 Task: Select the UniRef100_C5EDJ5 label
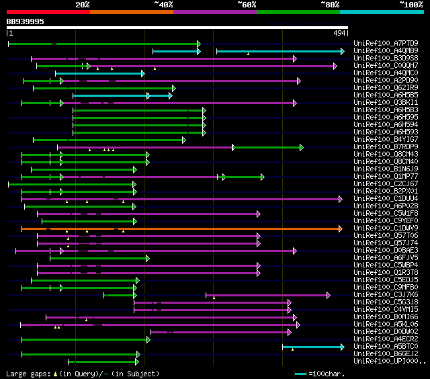point(386,280)
